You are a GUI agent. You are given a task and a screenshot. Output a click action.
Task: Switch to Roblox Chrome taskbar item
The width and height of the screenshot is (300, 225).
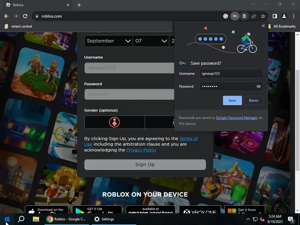67,219
